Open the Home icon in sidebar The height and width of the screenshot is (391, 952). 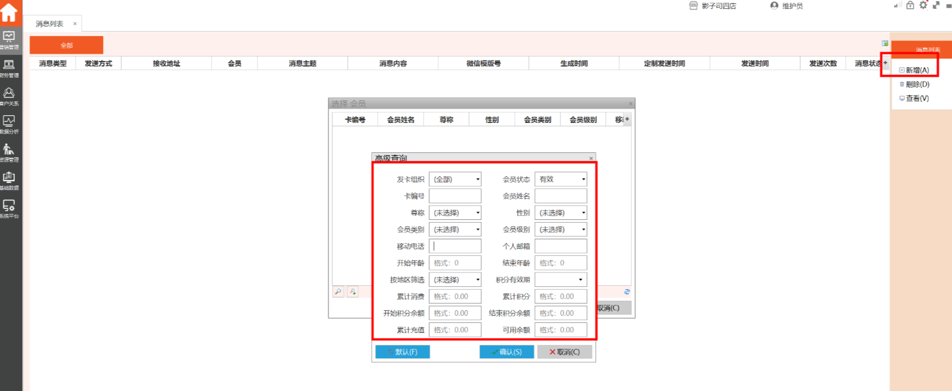(9, 12)
